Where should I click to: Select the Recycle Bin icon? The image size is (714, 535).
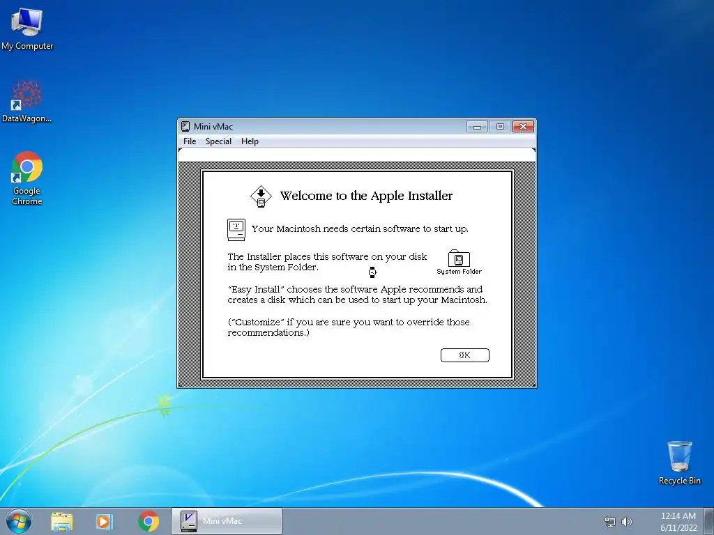pyautogui.click(x=679, y=463)
